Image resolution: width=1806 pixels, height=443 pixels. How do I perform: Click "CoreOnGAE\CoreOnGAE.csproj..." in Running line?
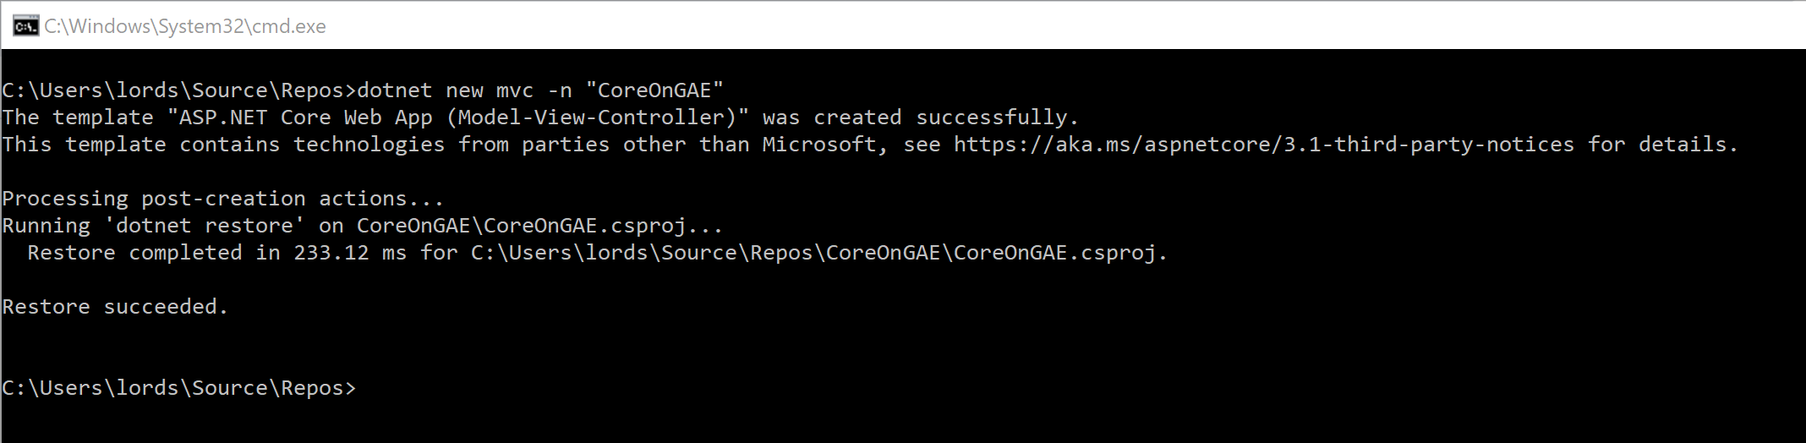(540, 226)
